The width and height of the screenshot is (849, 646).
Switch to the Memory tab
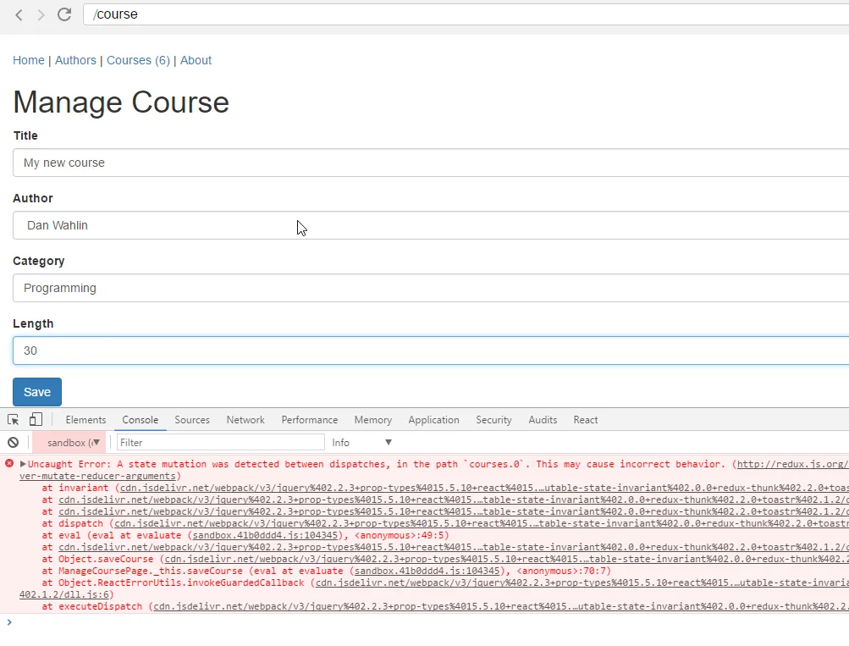tap(373, 420)
